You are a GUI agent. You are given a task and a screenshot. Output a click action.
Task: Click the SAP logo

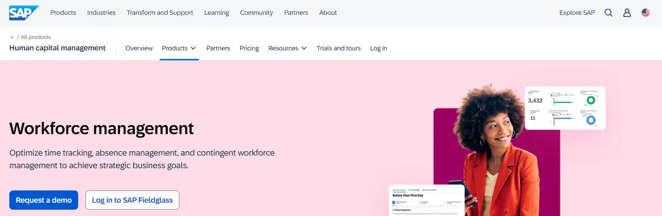24,13
